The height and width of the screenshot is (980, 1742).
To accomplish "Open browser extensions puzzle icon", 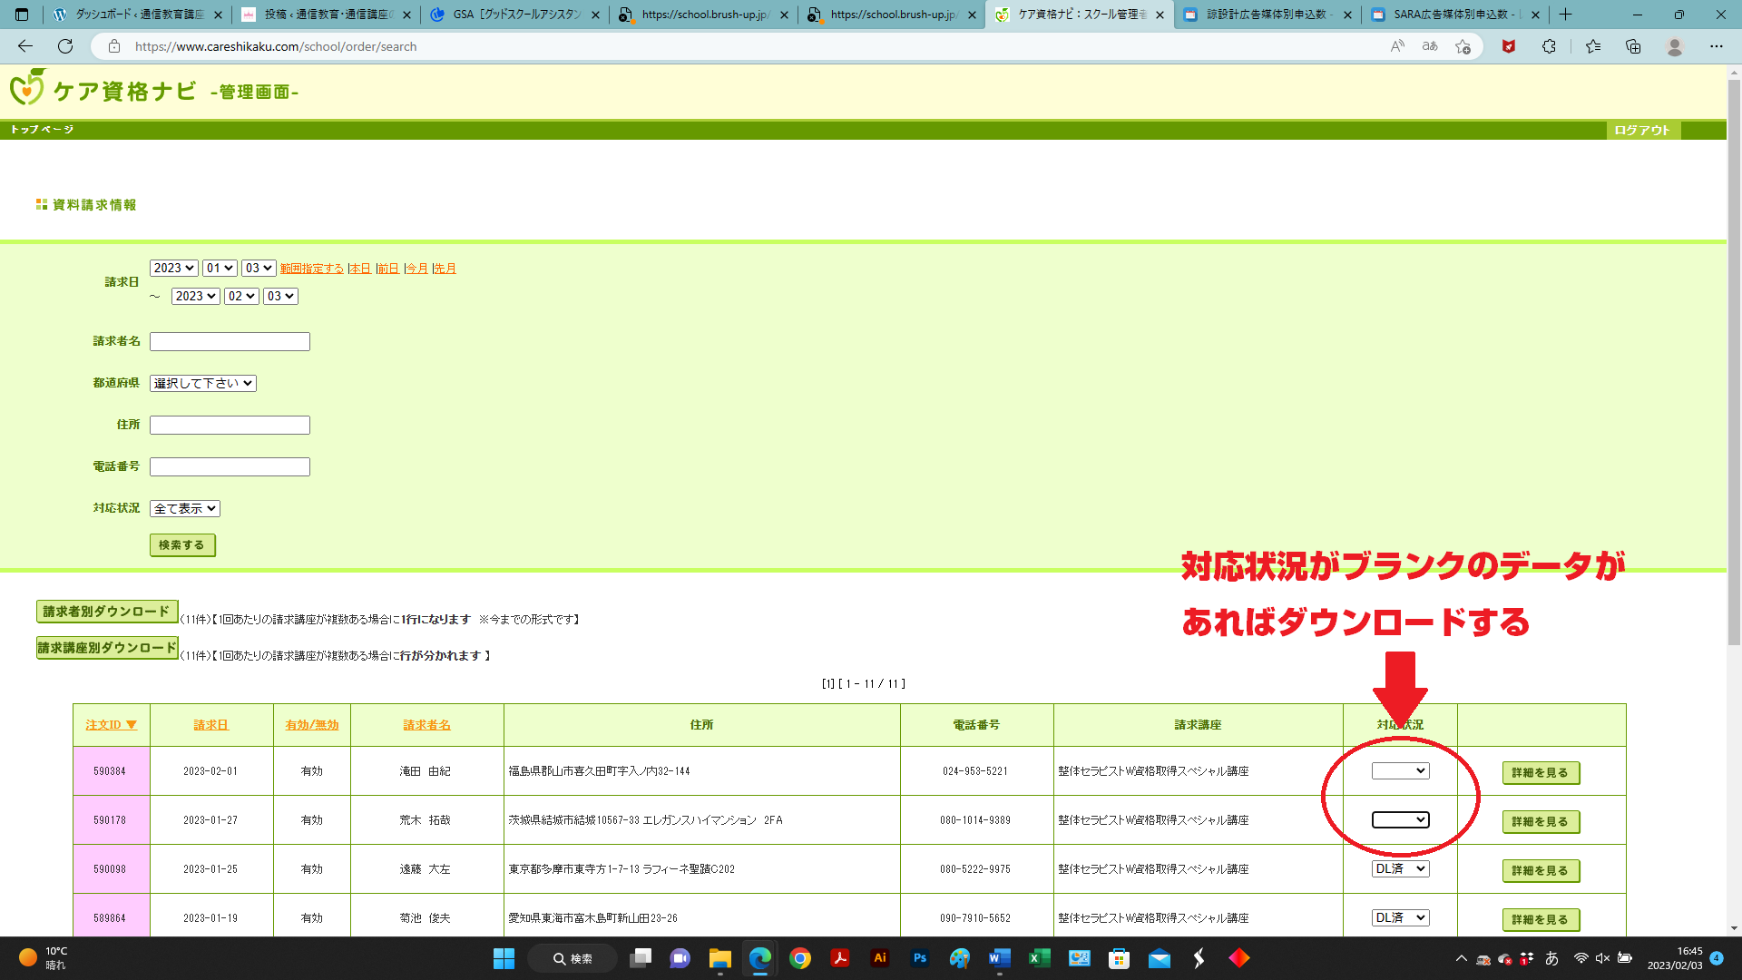I will click(x=1549, y=46).
